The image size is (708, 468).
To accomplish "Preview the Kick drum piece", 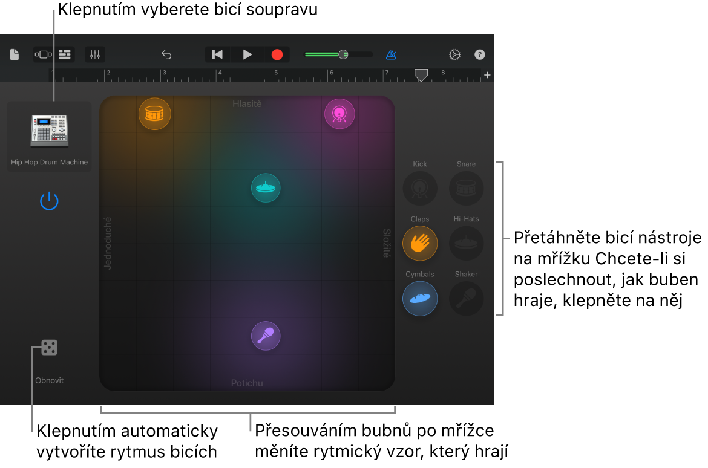I will (420, 188).
